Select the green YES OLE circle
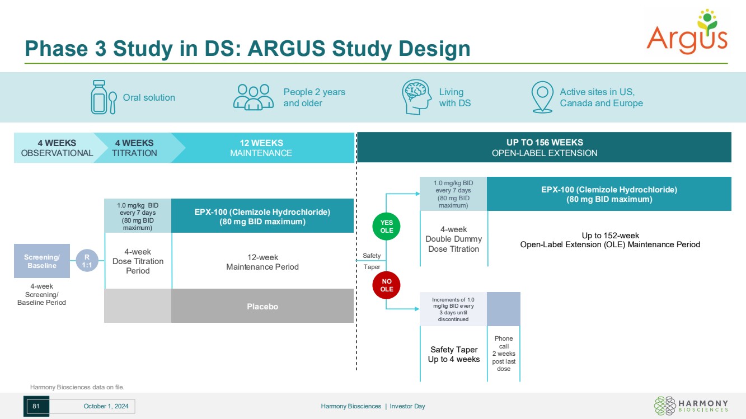746x419 pixels. click(387, 227)
